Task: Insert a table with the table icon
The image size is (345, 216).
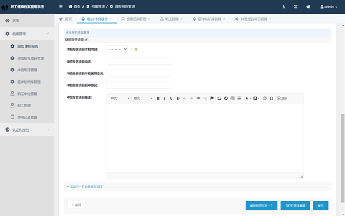Action: 233,99
